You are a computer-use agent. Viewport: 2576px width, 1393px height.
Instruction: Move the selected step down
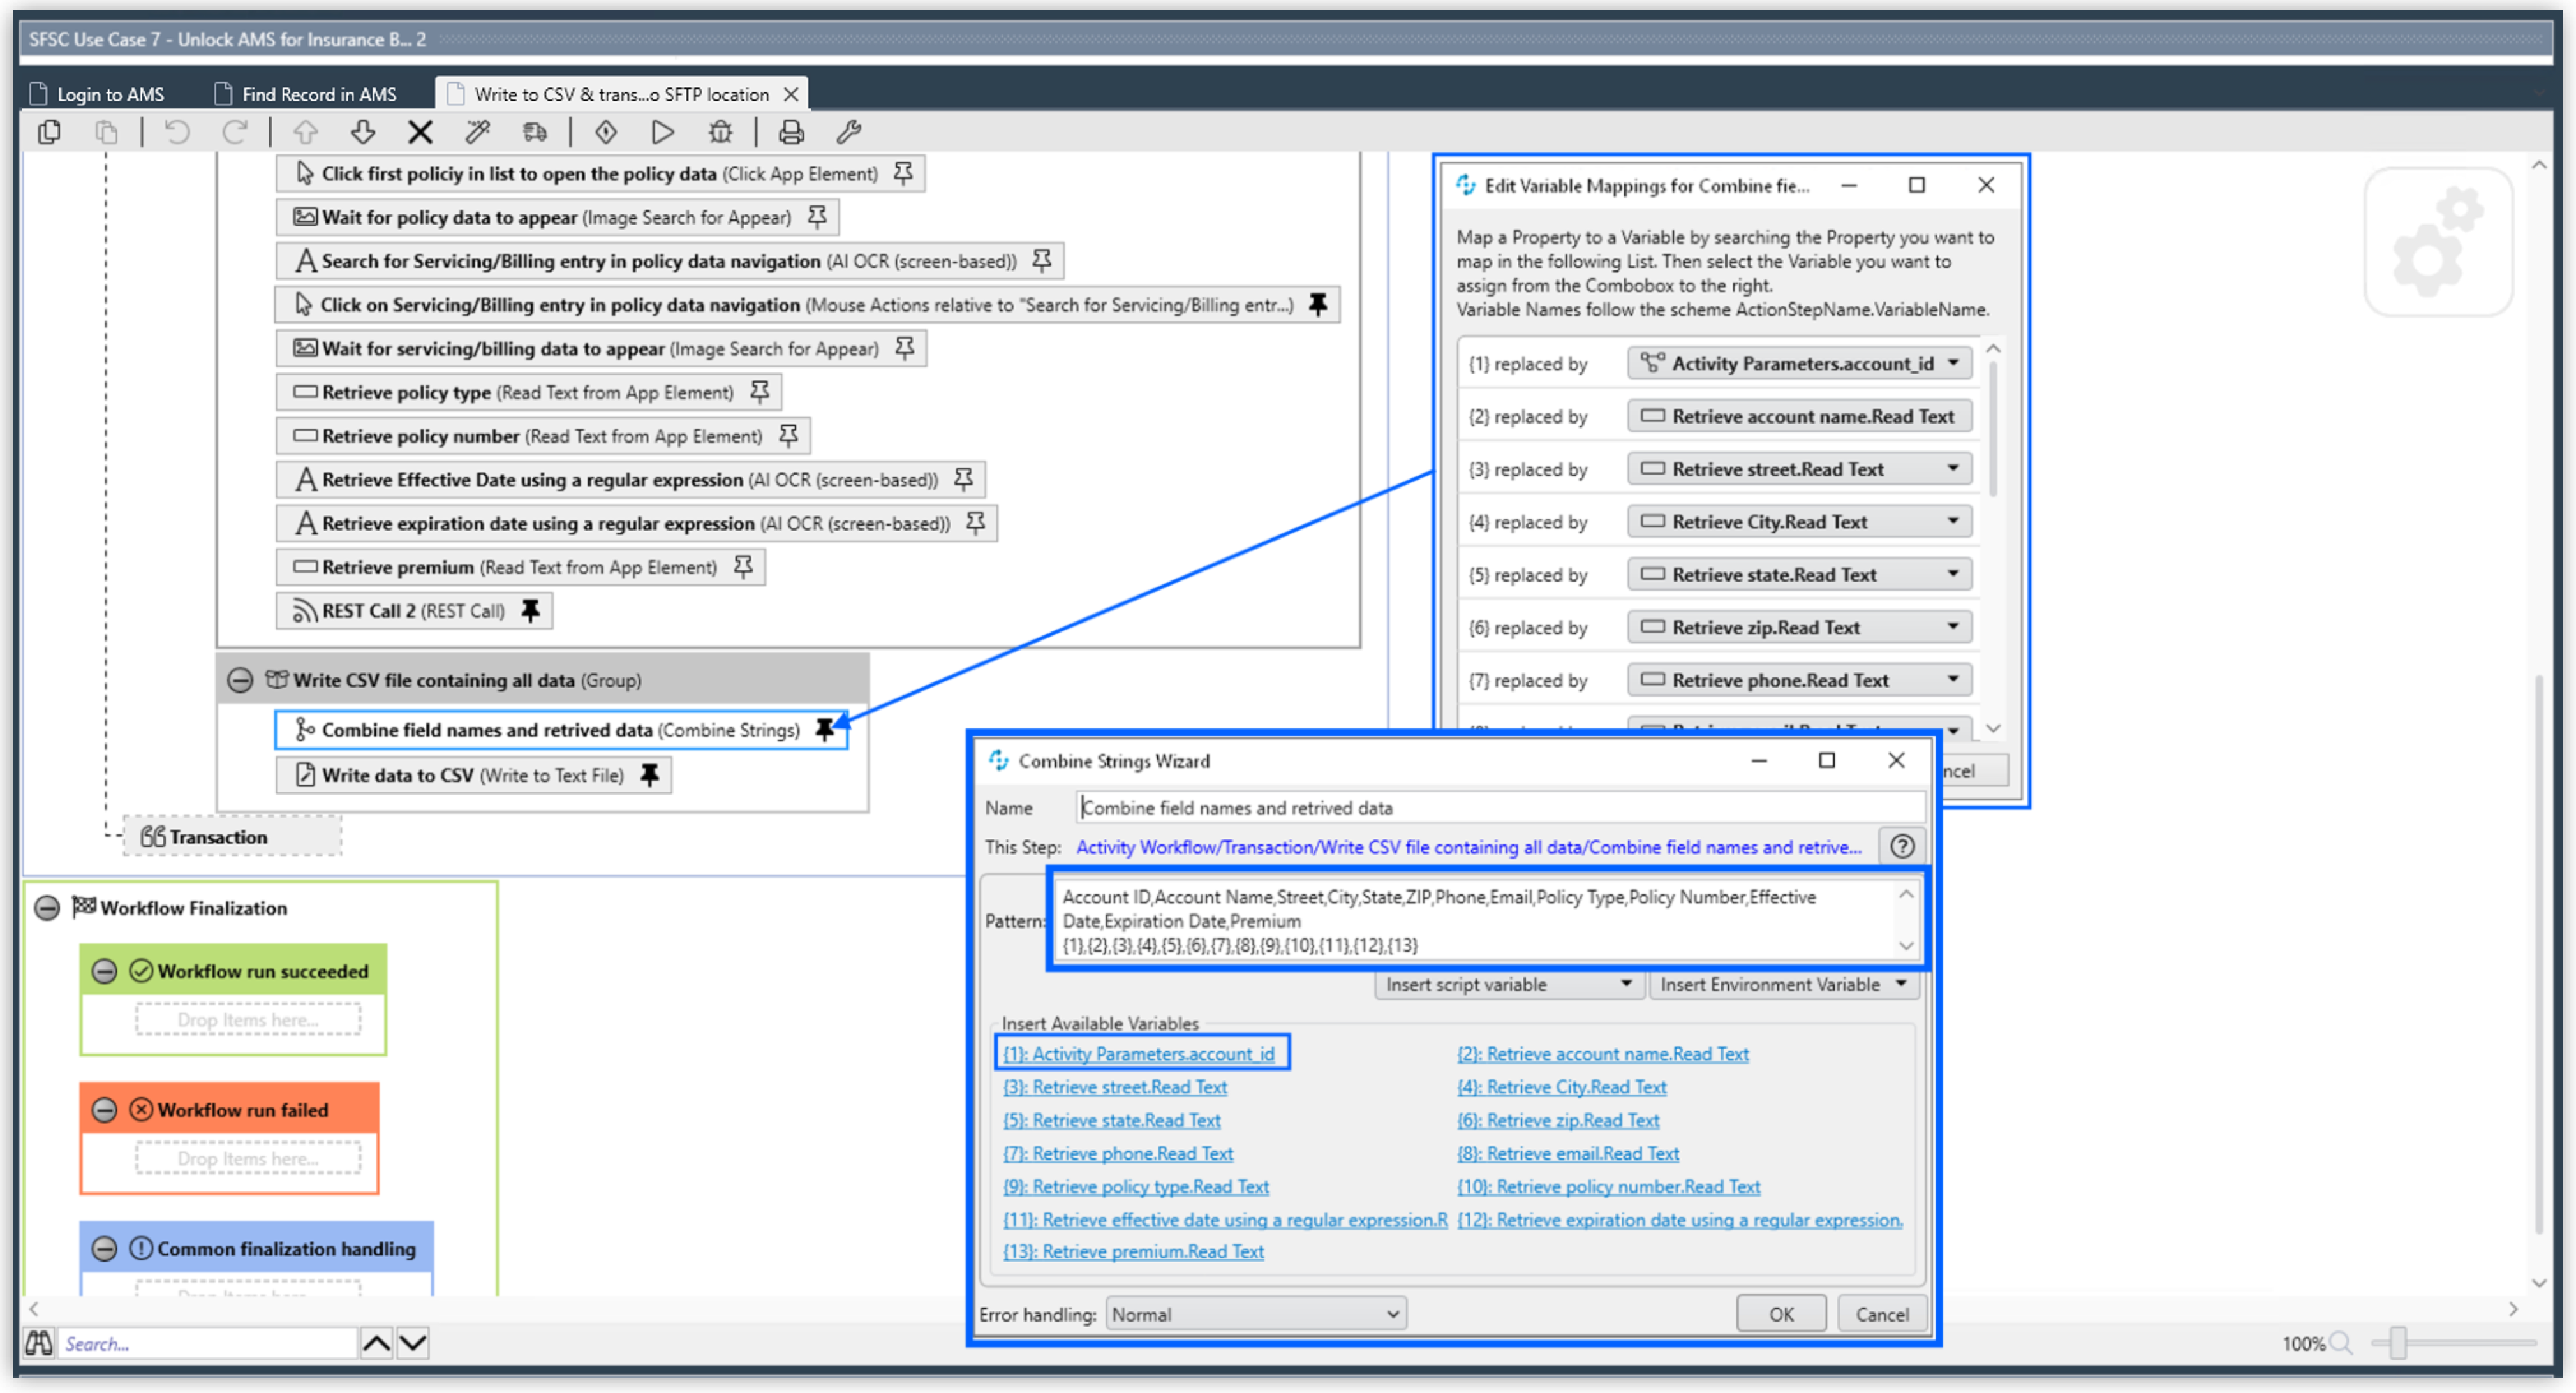tap(363, 131)
